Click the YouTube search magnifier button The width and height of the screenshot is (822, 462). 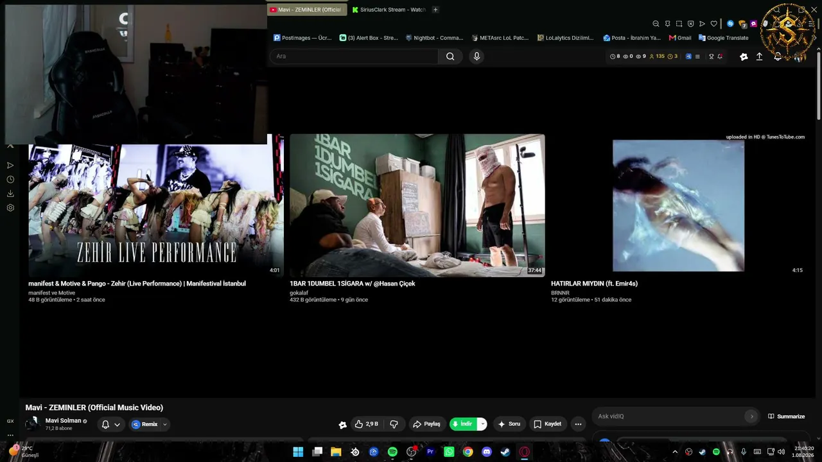pyautogui.click(x=450, y=56)
